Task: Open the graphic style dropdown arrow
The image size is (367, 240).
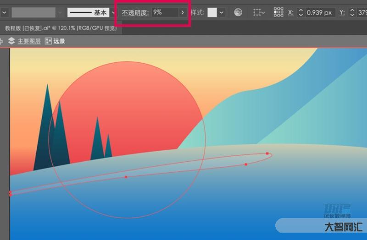Action: (x=222, y=12)
